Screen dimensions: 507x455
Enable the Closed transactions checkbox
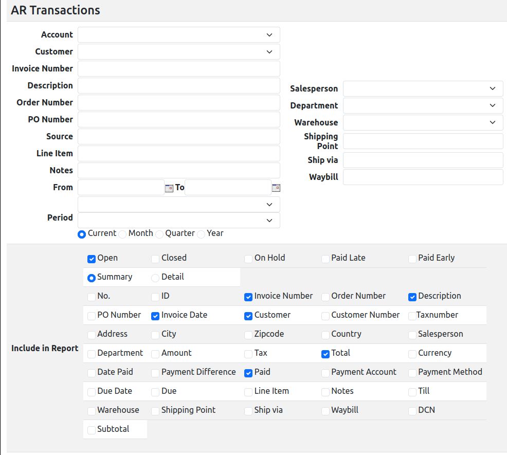[x=155, y=259]
